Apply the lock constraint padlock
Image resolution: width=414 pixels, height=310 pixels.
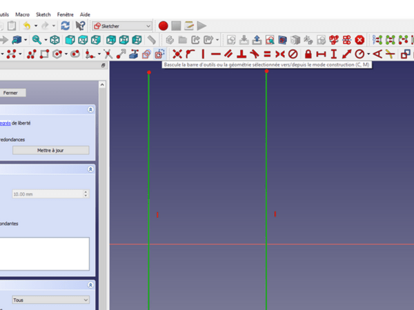click(x=308, y=54)
